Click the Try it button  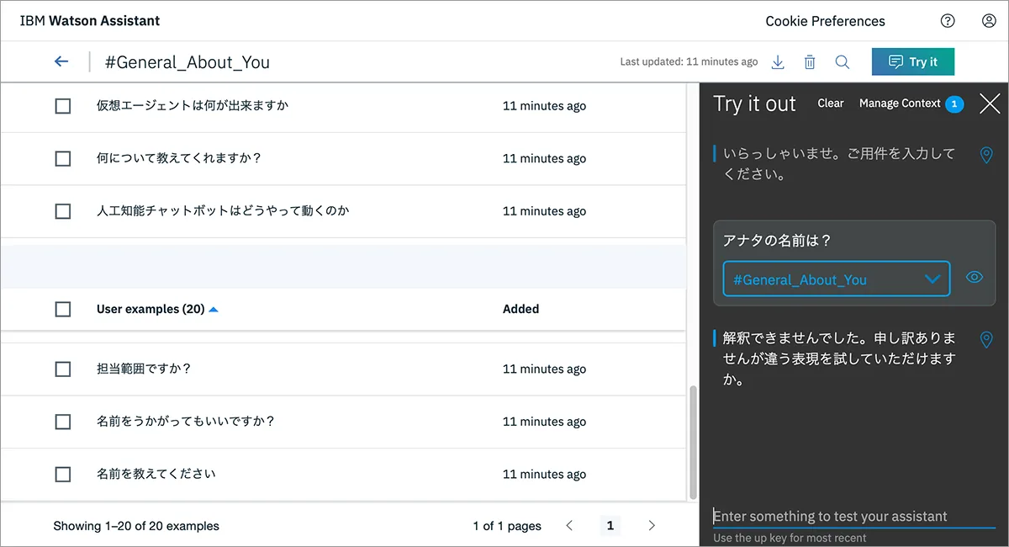pos(913,61)
